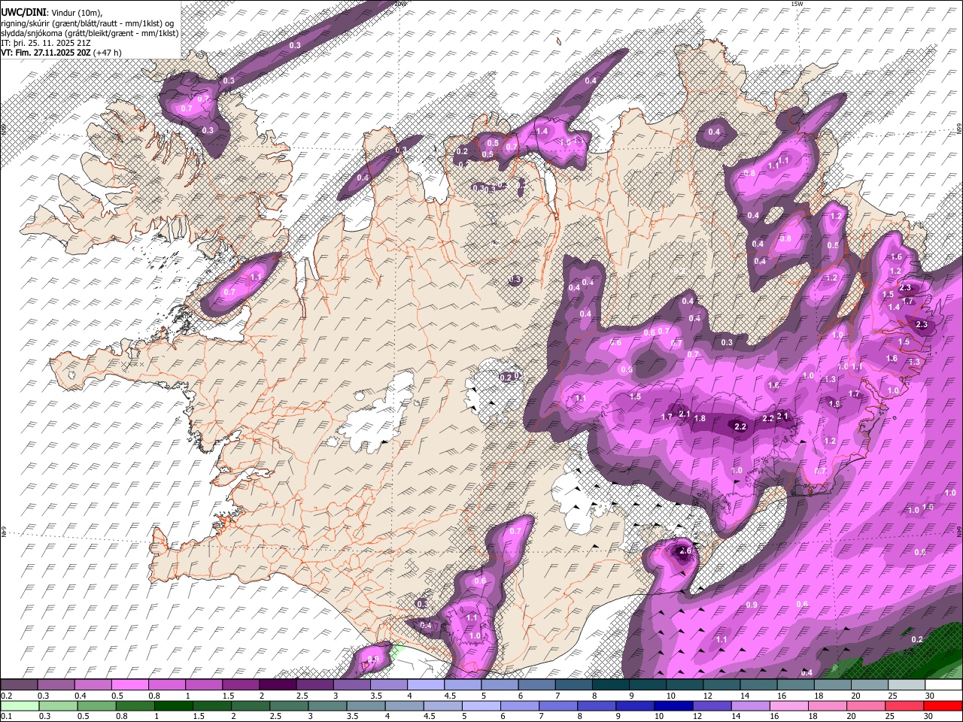Screen dimensions: 963x722
Task: Select the "Vindur (10m)," header text
Action: [77, 14]
